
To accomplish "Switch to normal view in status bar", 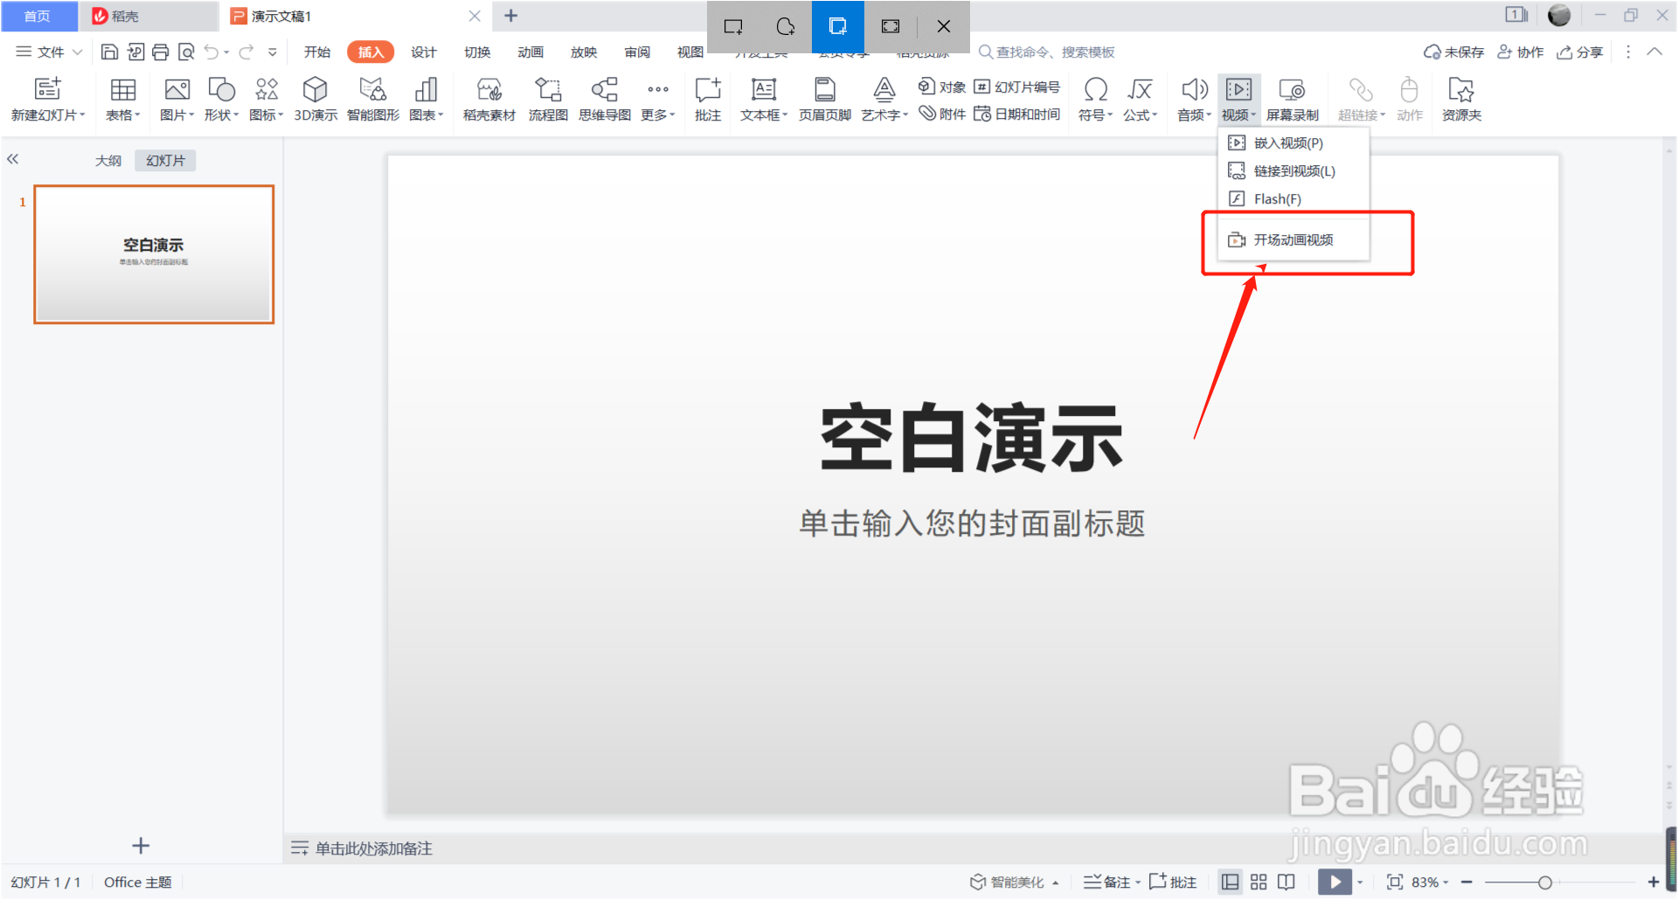I will [1230, 882].
